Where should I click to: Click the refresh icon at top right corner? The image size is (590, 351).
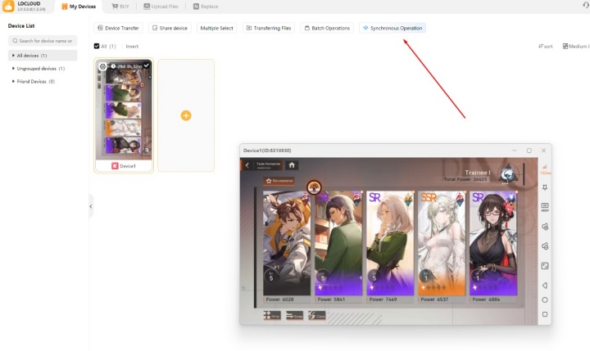point(585,5)
